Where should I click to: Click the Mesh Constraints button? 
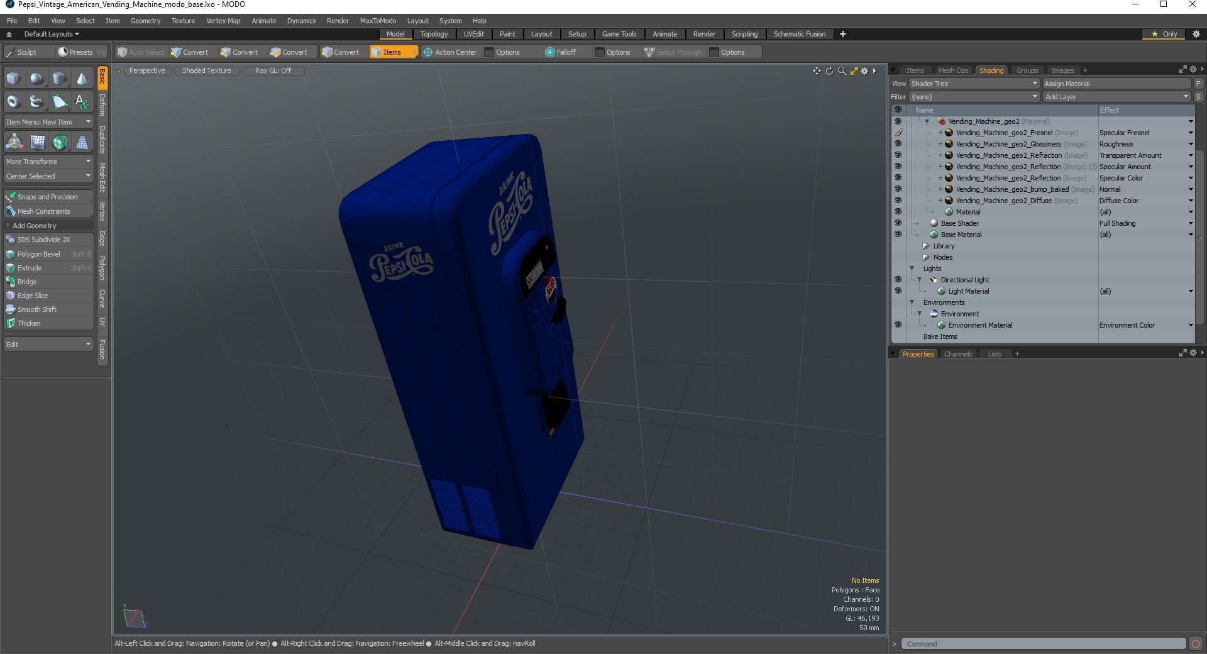click(49, 211)
